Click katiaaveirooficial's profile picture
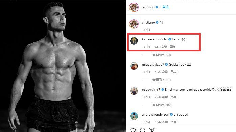 134,41
